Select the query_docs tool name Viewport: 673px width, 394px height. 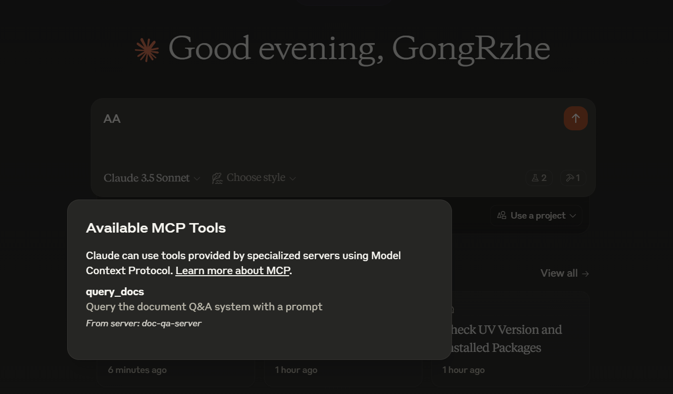[115, 292]
